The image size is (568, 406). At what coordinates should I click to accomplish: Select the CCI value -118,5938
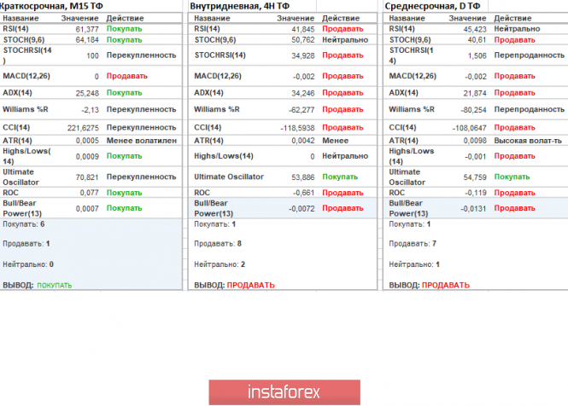[x=297, y=128]
